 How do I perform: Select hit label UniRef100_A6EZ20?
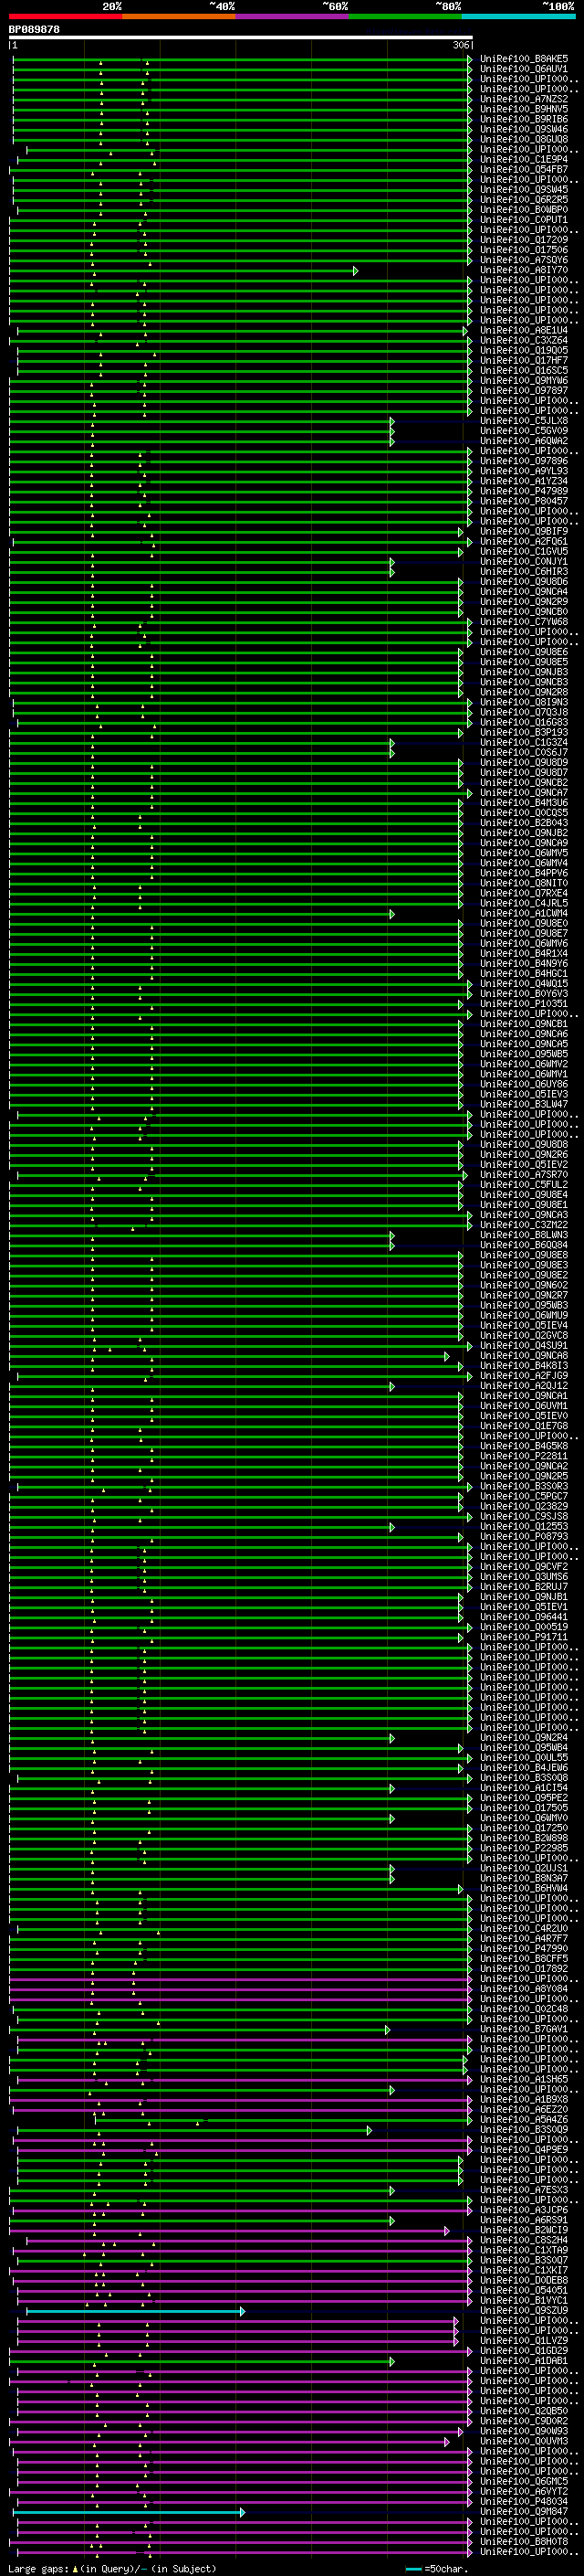pyautogui.click(x=524, y=2109)
